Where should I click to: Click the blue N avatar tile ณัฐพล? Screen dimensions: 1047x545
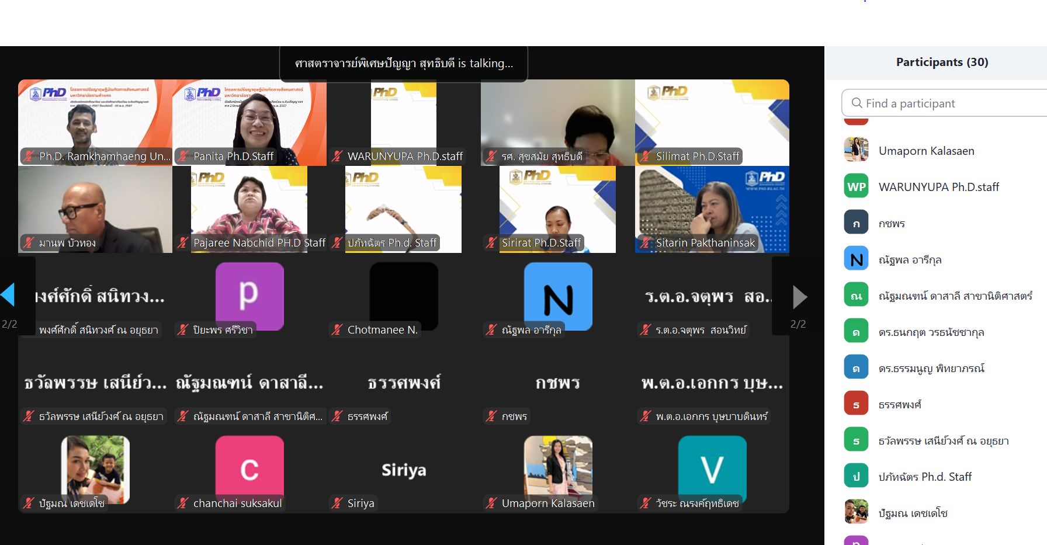coord(558,296)
